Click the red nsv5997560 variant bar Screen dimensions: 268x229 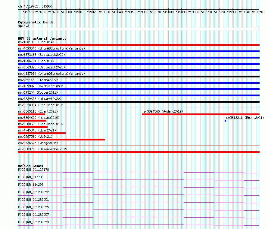[x=61, y=140]
